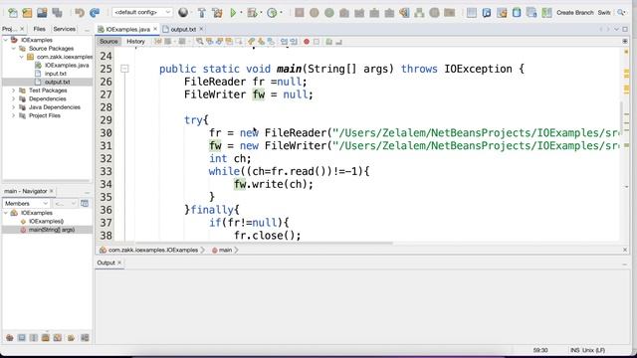Select IOExamples() constructor in Navigator
This screenshot has height=358, width=637.
pos(46,221)
